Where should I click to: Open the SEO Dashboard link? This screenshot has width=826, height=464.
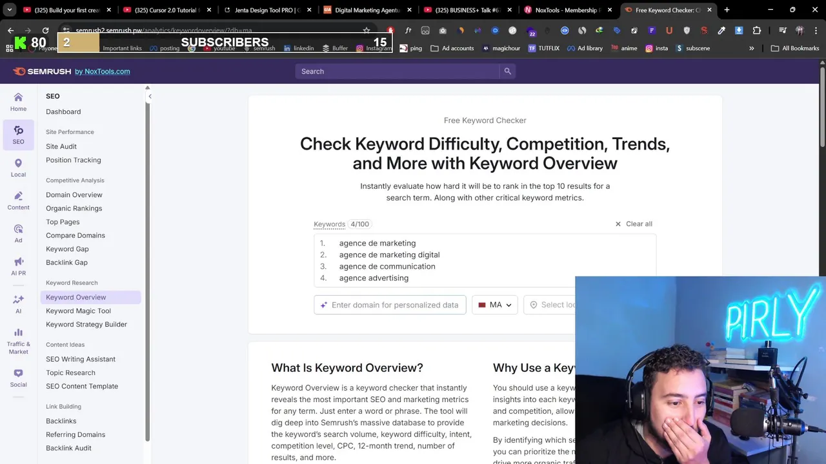tap(63, 111)
